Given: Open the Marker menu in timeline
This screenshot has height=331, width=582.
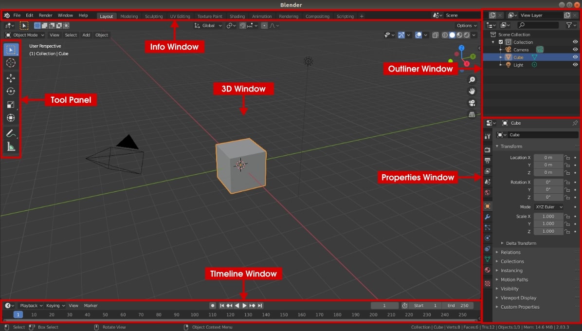Looking at the screenshot, I should click(91, 306).
